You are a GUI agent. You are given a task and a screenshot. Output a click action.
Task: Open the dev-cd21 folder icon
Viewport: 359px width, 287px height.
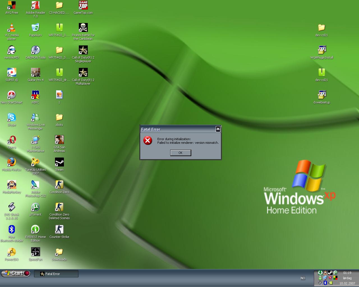pyautogui.click(x=321, y=30)
